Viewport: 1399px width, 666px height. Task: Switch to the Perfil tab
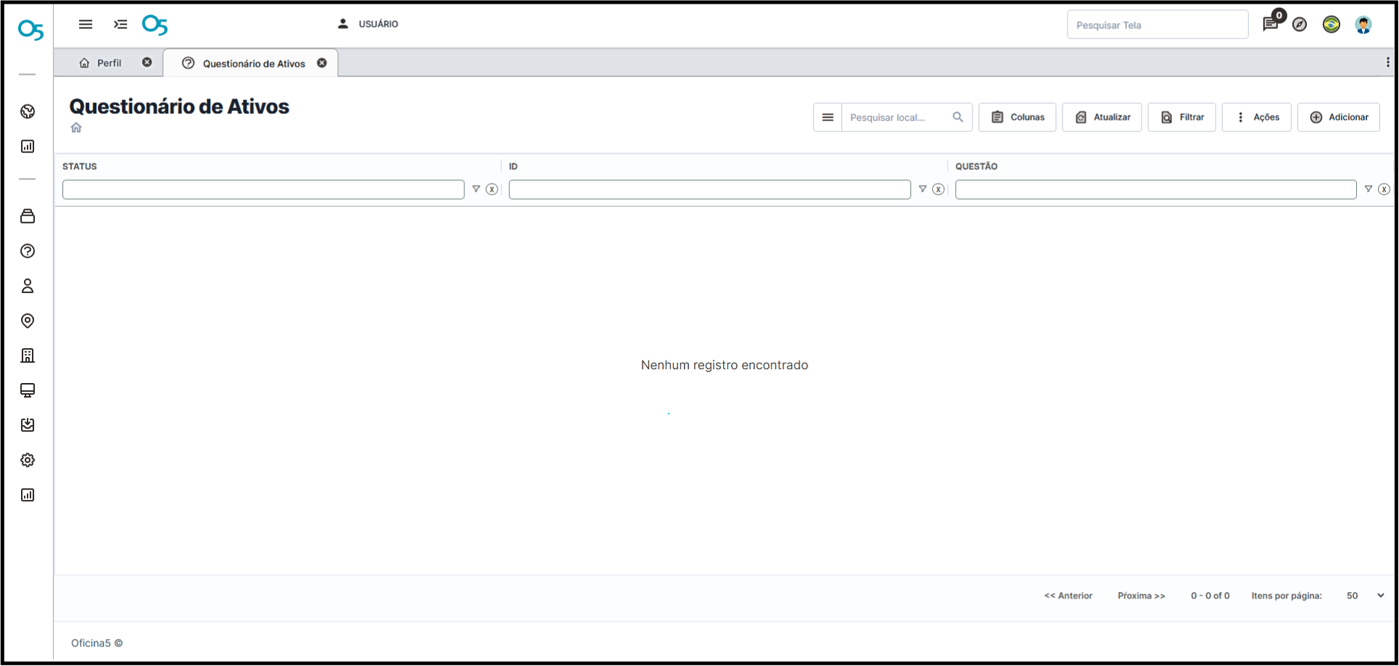102,63
